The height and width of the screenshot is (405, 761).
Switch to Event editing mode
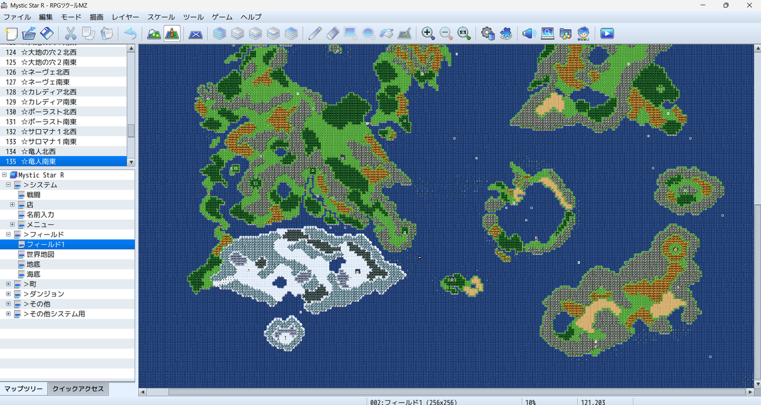[171, 33]
